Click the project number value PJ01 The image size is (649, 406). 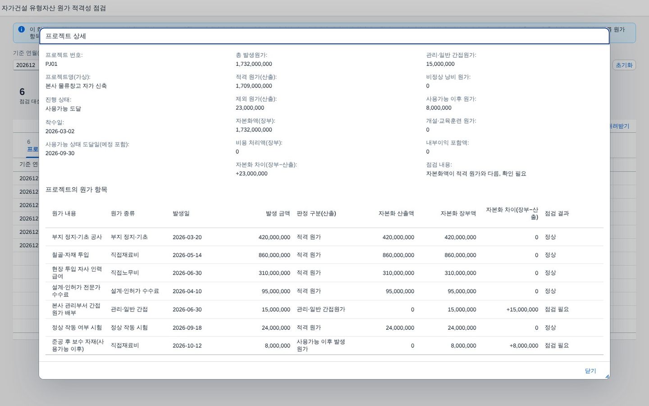pos(51,64)
